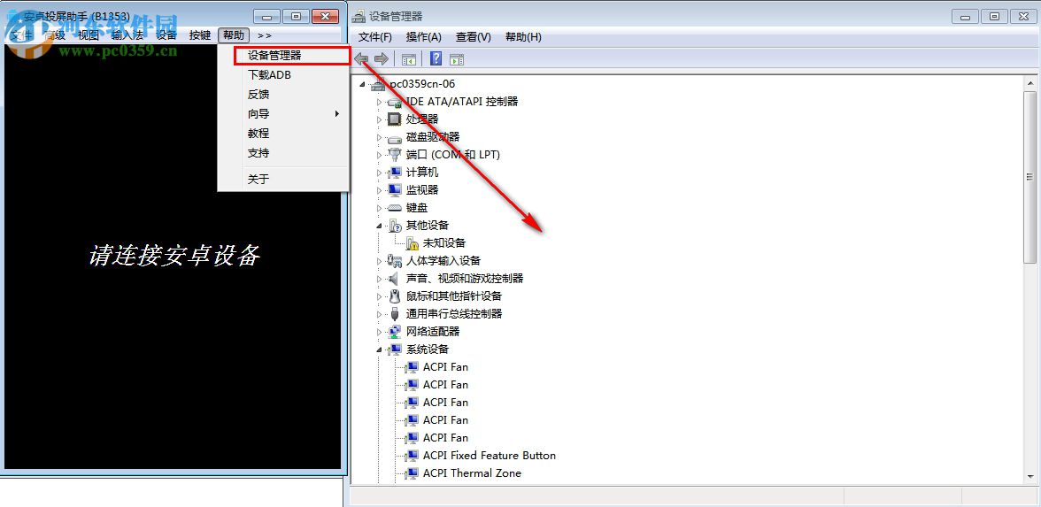Select 关于 in the help dropdown
This screenshot has height=507, width=1041.
(x=283, y=179)
